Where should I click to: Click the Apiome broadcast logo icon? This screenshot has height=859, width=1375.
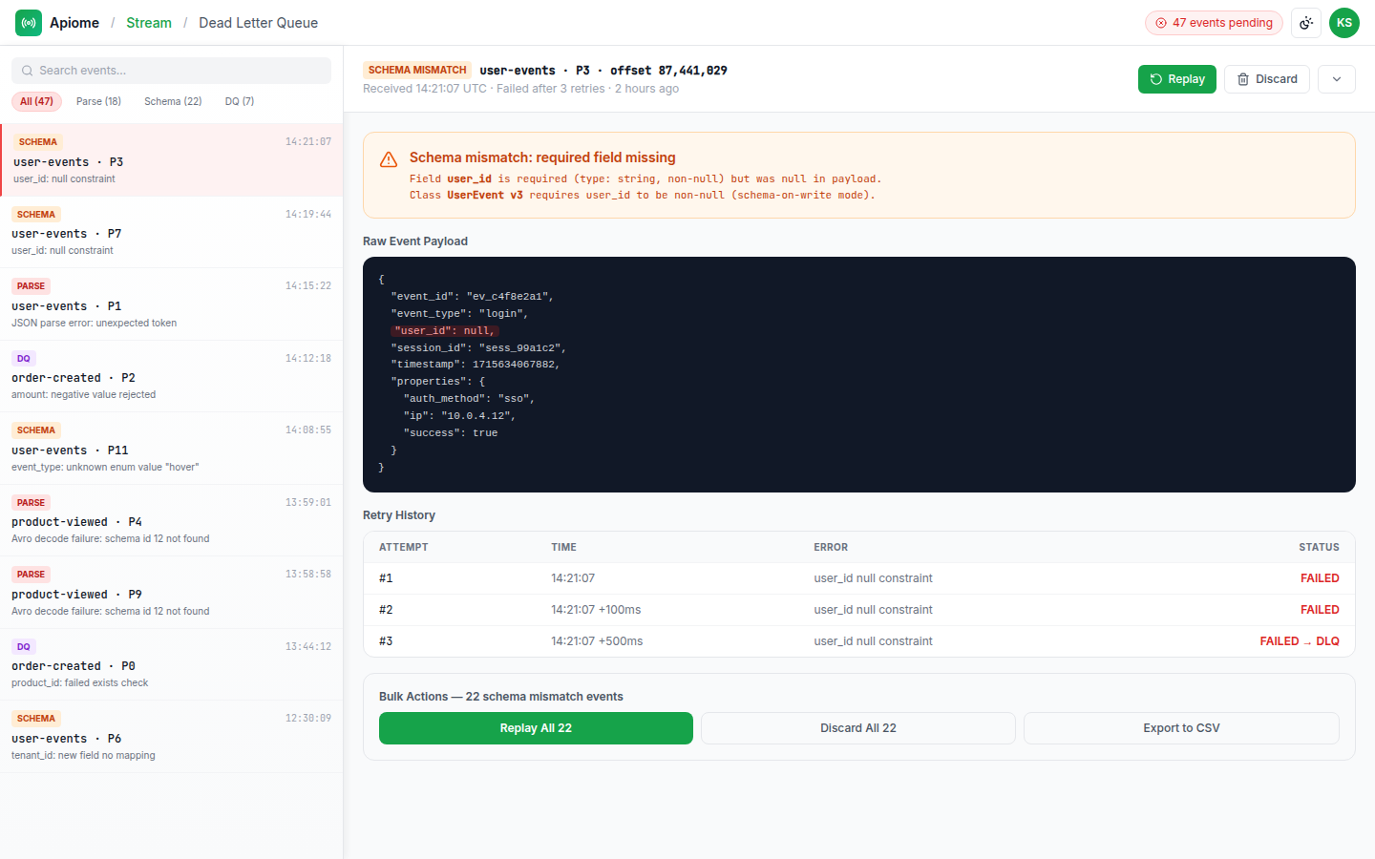(29, 23)
